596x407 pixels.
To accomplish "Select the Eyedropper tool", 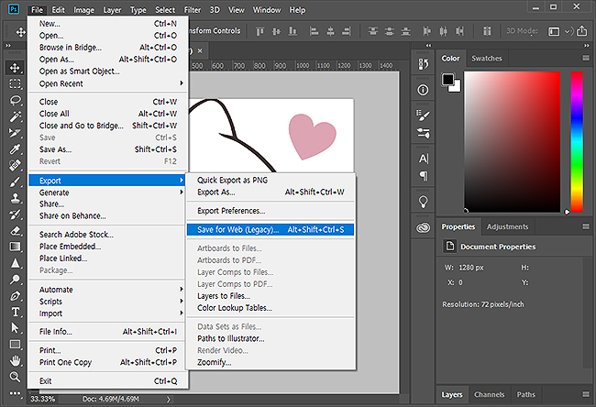I will (15, 149).
